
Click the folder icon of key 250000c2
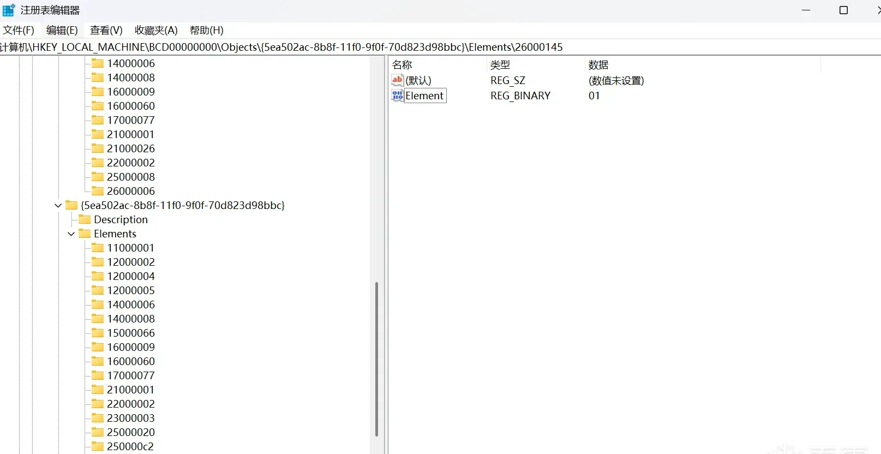coord(98,446)
